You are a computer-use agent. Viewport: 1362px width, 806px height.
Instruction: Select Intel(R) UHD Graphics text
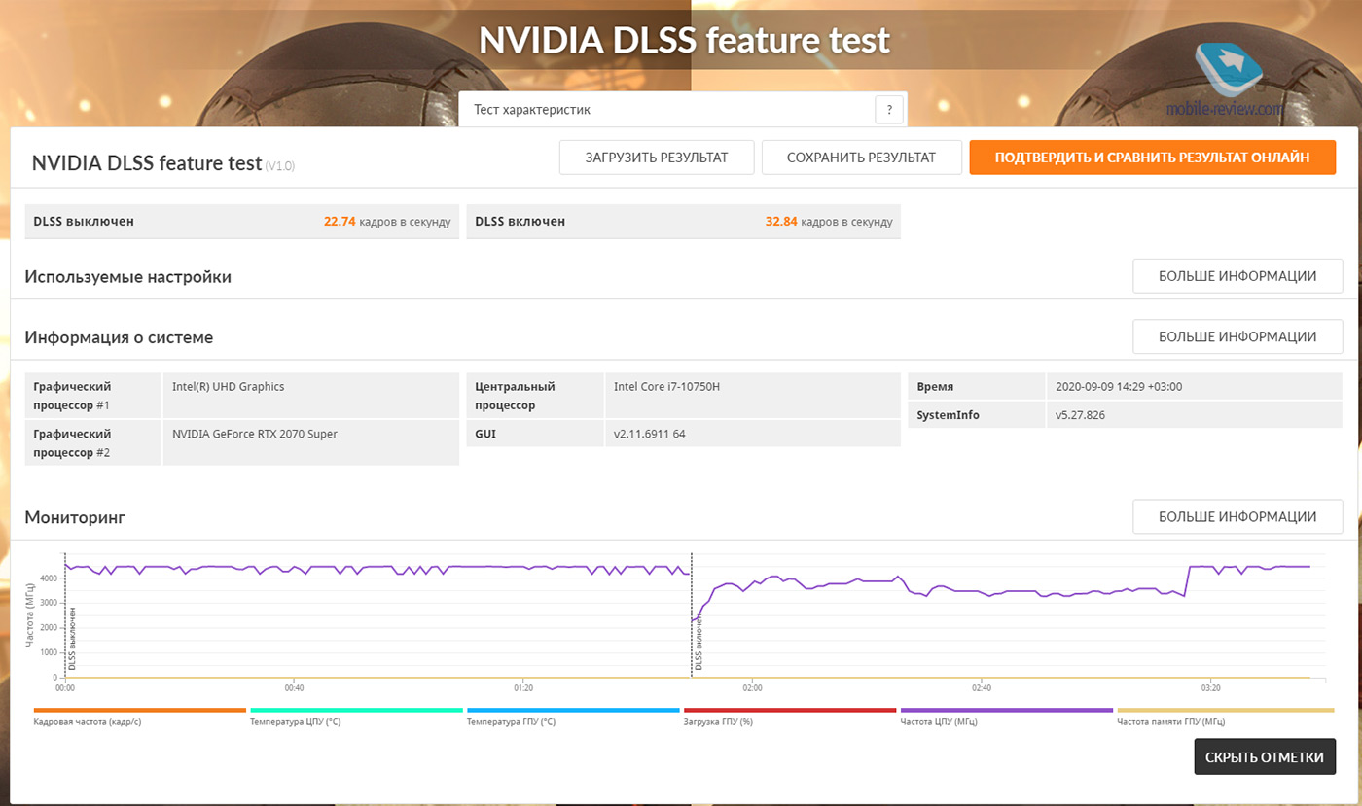click(229, 386)
